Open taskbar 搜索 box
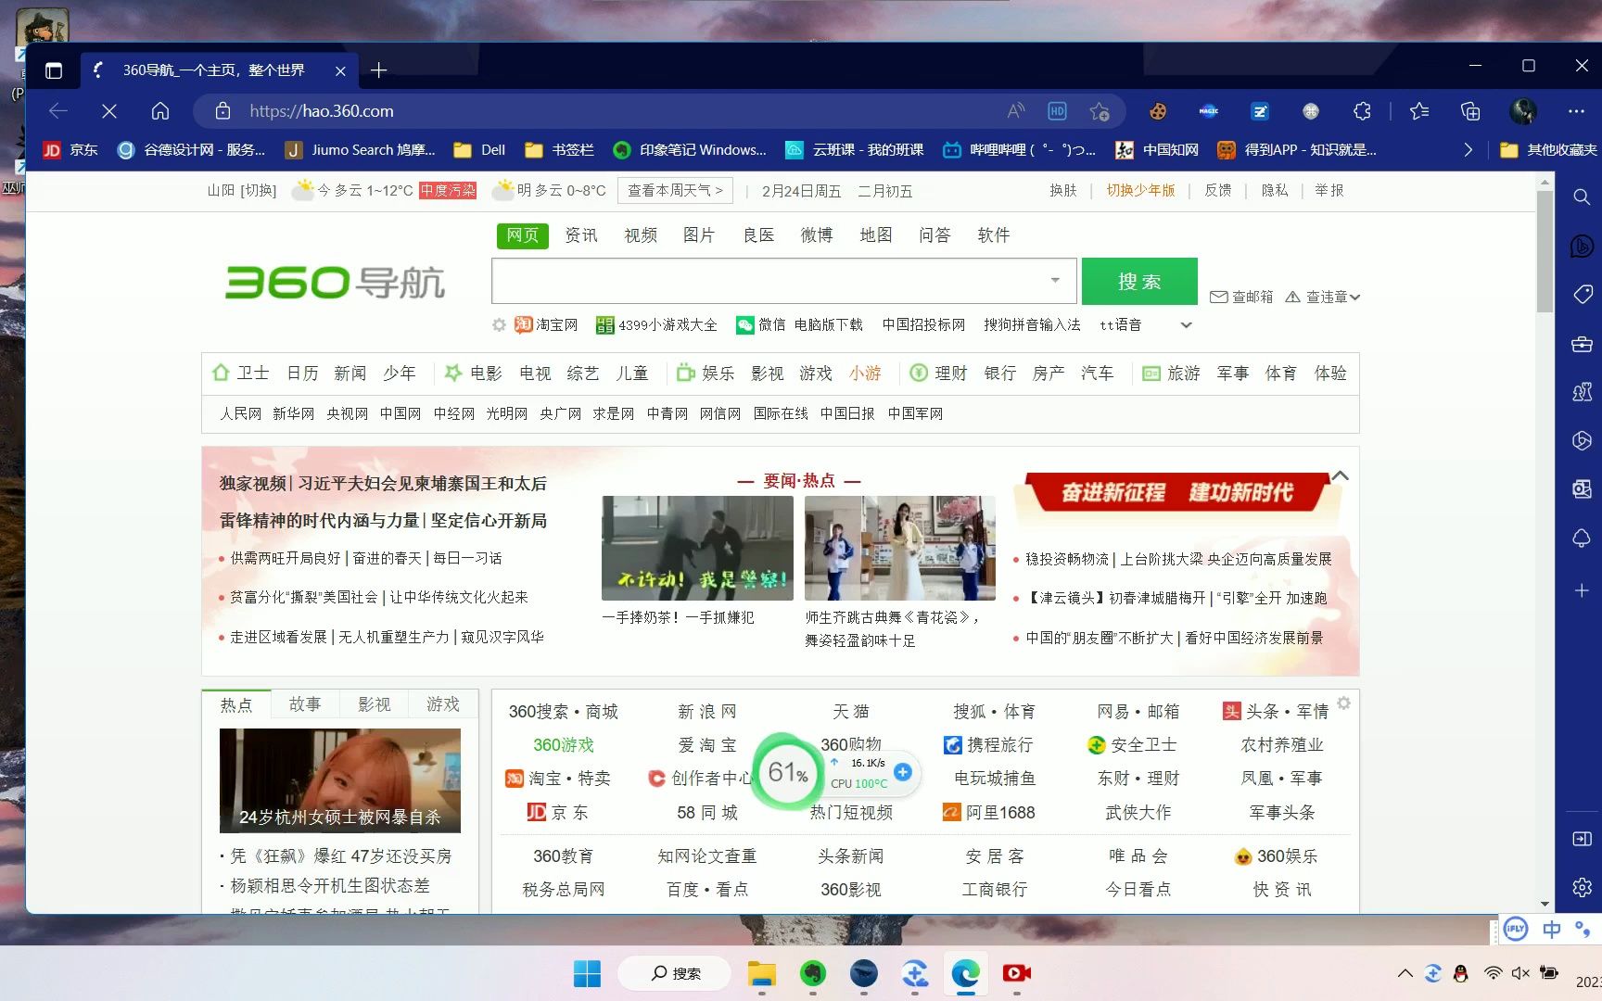 tap(675, 973)
